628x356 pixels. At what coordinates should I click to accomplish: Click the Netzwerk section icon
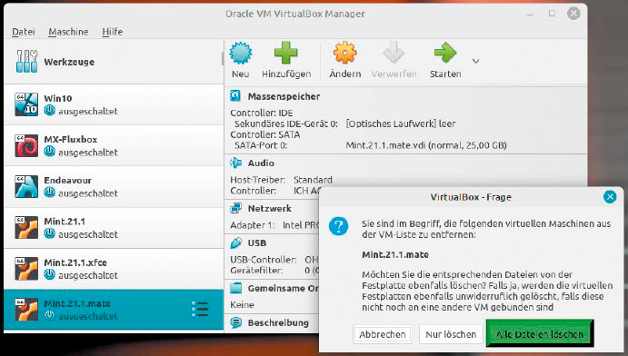[236, 208]
